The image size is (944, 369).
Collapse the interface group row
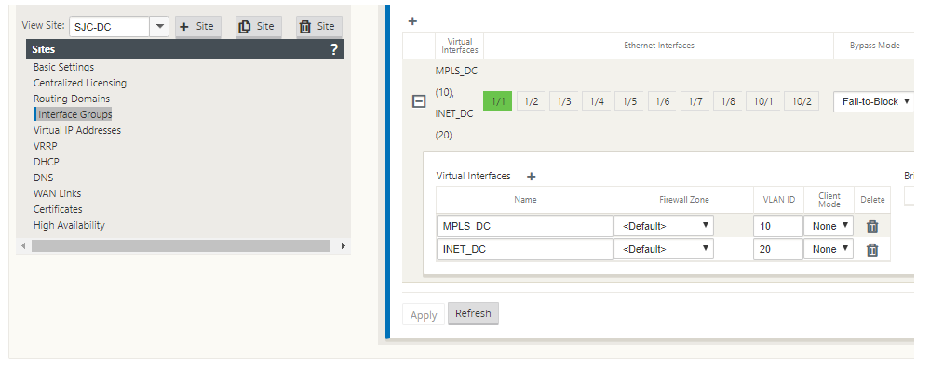[x=418, y=102]
